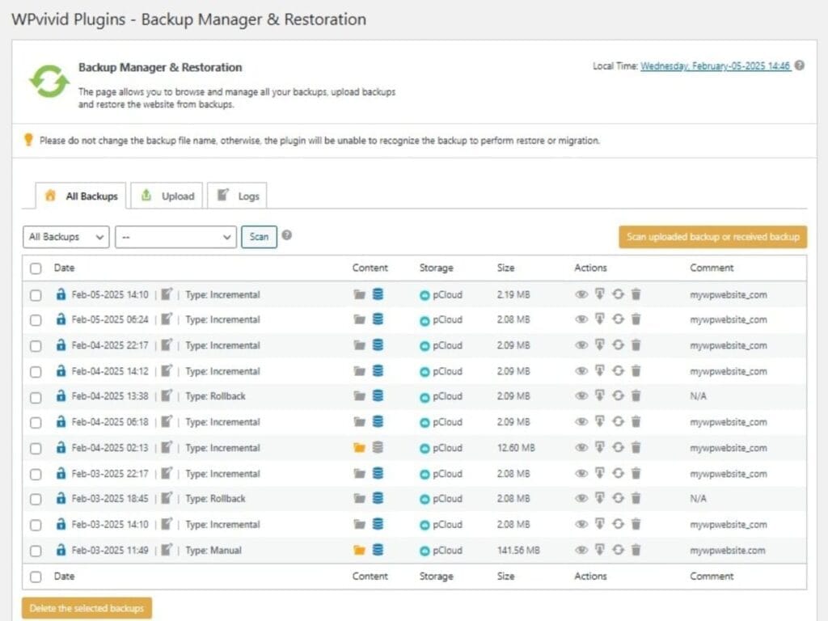Click the lock icon on Feb-04-2025 22:17 backup

point(61,345)
